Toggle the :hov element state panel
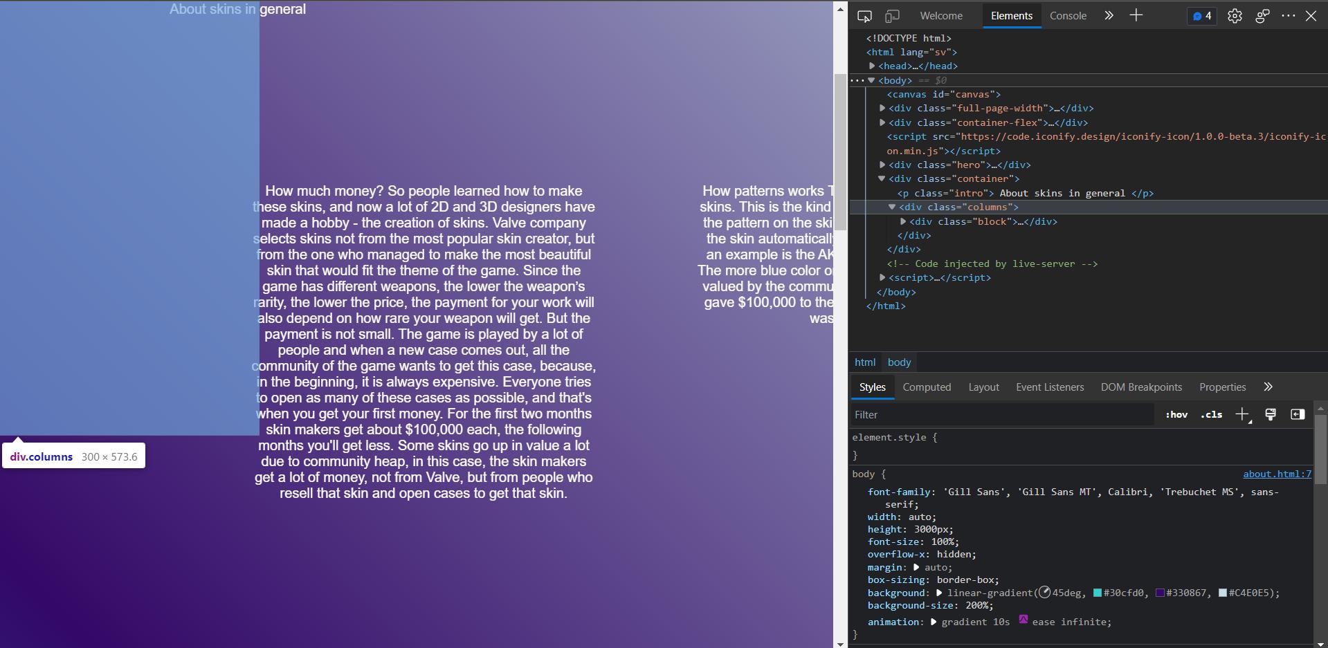The height and width of the screenshot is (648, 1328). (x=1176, y=415)
